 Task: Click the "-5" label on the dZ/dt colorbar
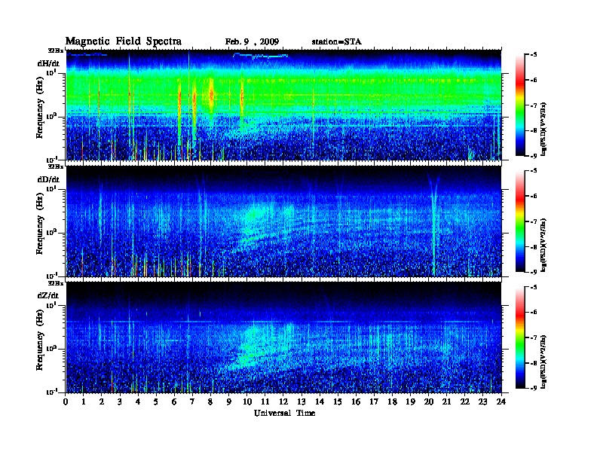(x=534, y=287)
